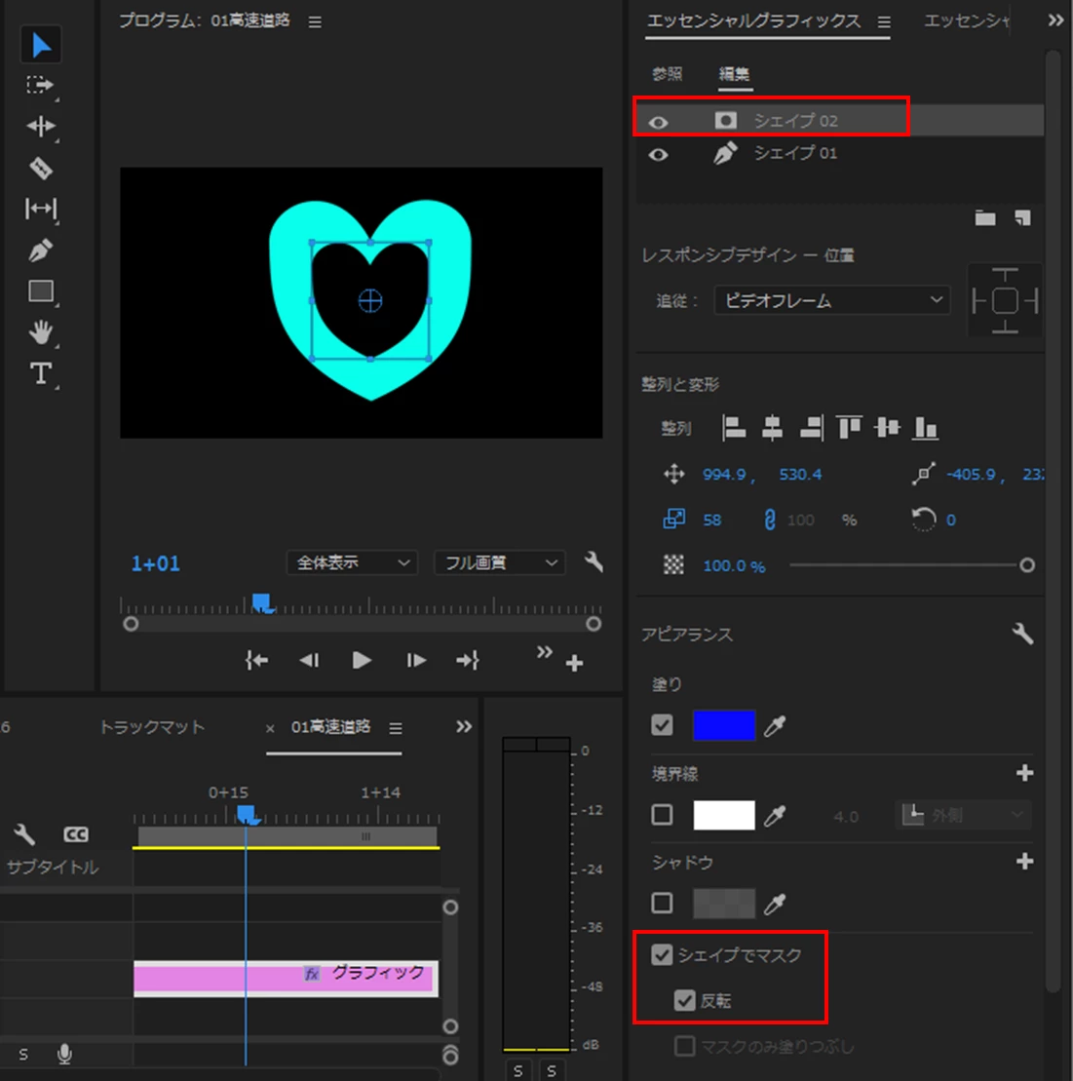Pick fill color with eyedropper
Screen dimensions: 1073x1081
click(x=775, y=725)
